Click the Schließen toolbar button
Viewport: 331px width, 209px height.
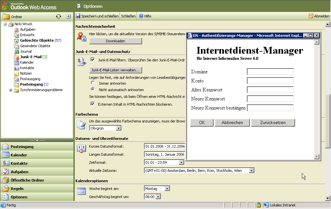(128, 16)
